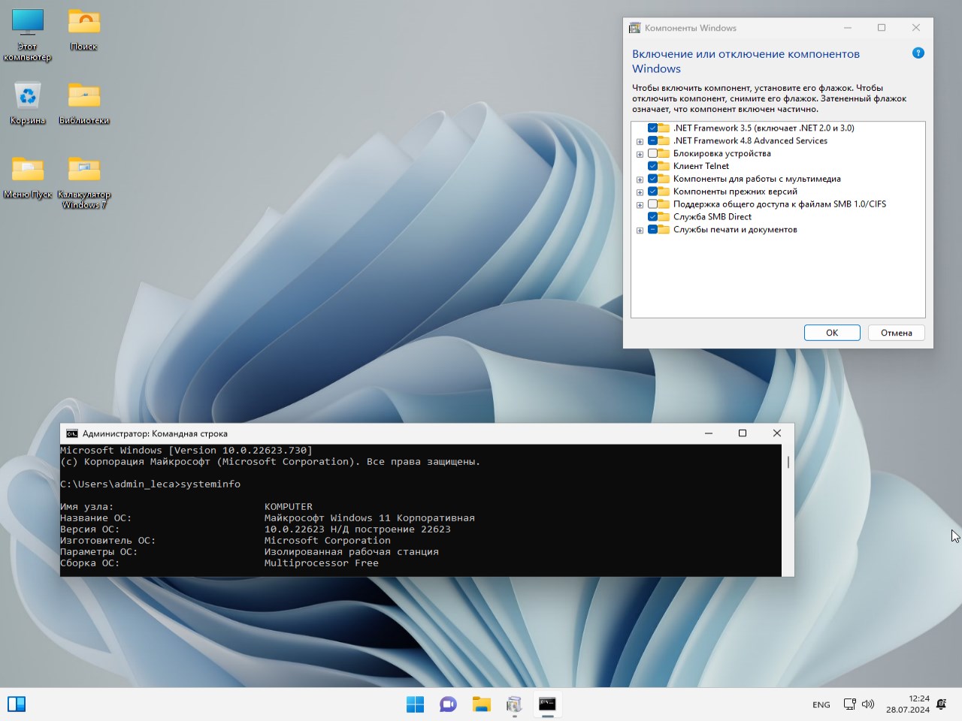Select the .NET Framework 3.5 tree item
This screenshot has height=721, width=962.
pyautogui.click(x=763, y=128)
